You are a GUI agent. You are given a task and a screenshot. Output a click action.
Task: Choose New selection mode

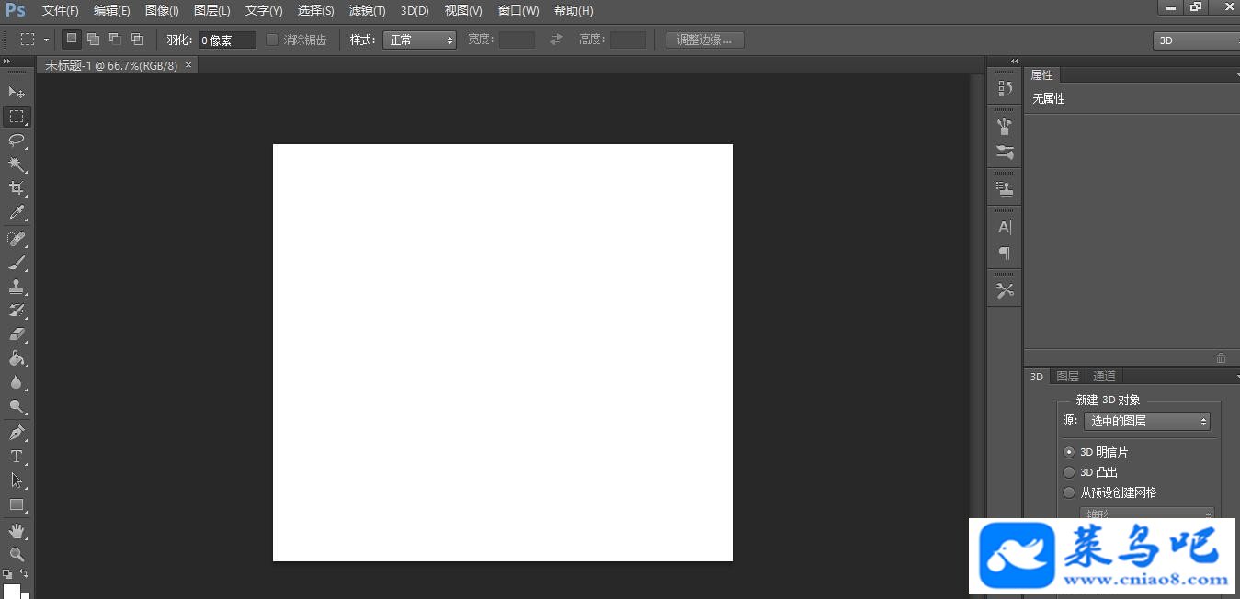coord(72,39)
